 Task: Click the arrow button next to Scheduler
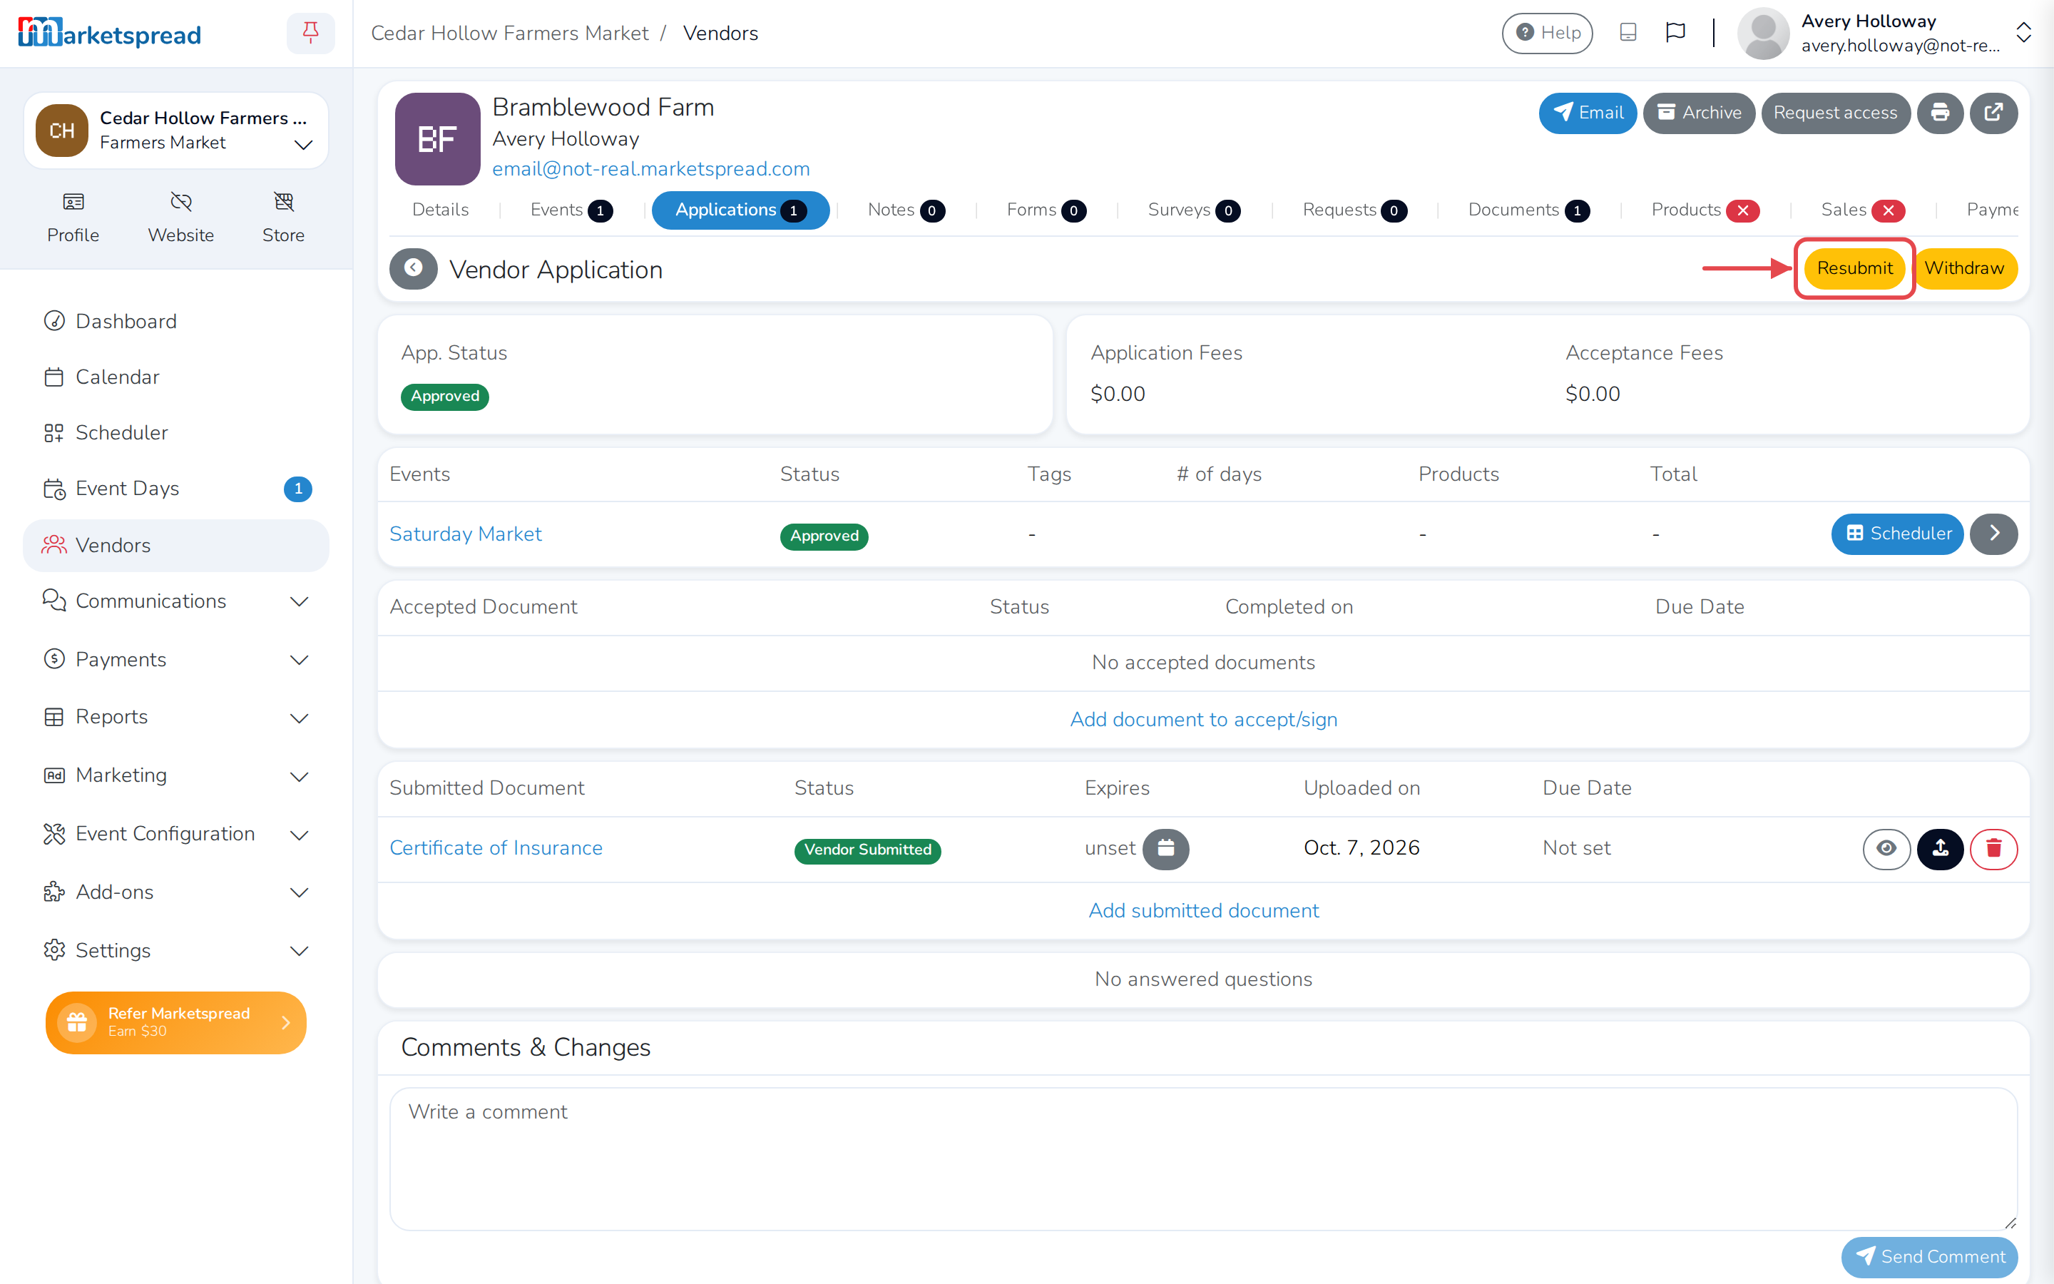[x=1994, y=534]
